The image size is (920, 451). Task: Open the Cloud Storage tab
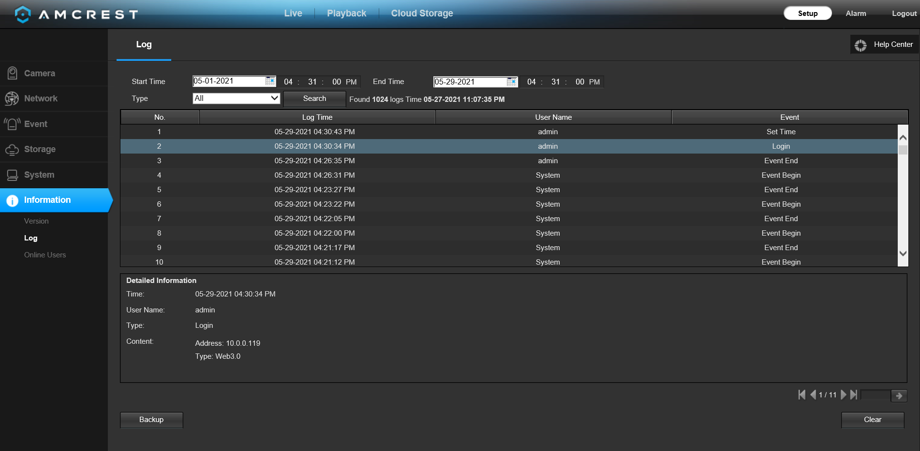point(422,14)
